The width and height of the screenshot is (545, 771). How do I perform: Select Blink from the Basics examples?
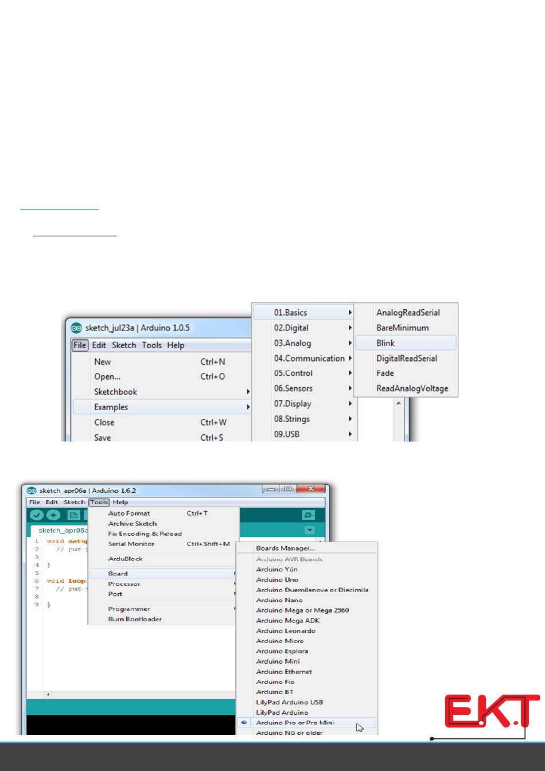[386, 343]
